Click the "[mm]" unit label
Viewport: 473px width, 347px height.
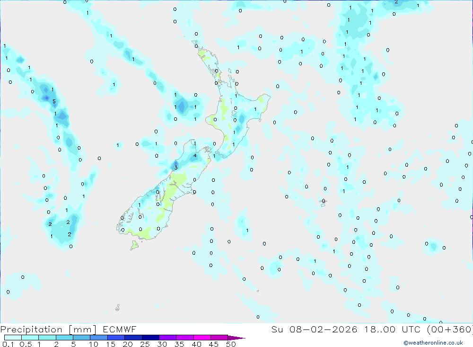(83, 329)
